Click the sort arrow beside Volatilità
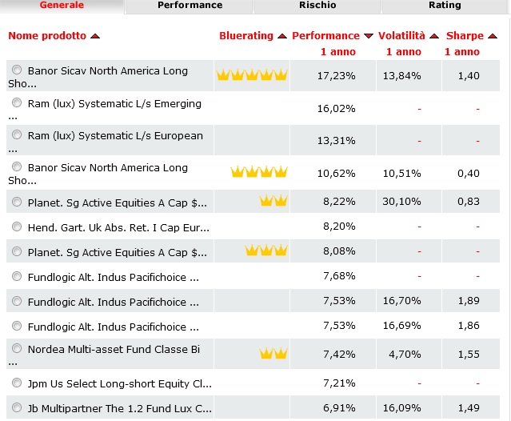 click(x=434, y=36)
